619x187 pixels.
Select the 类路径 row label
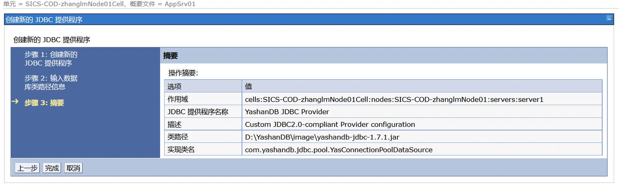point(203,137)
